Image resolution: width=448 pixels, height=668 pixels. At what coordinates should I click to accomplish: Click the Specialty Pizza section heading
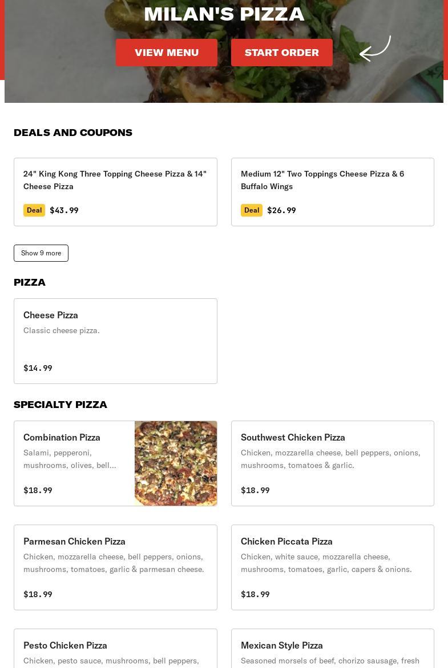coord(60,405)
